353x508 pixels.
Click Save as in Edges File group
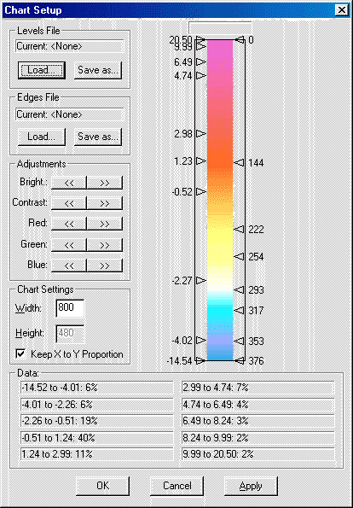(x=98, y=137)
